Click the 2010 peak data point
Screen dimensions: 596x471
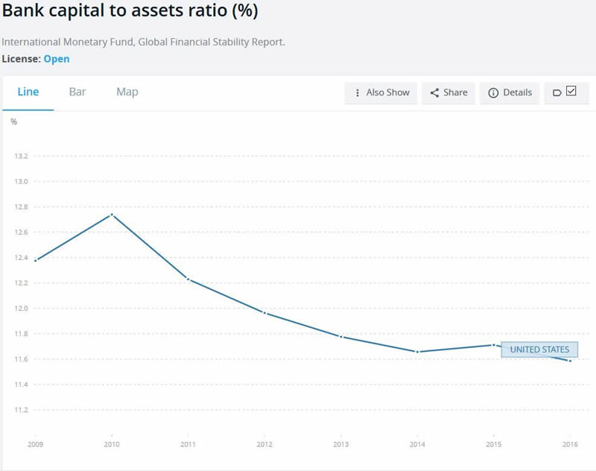click(112, 215)
